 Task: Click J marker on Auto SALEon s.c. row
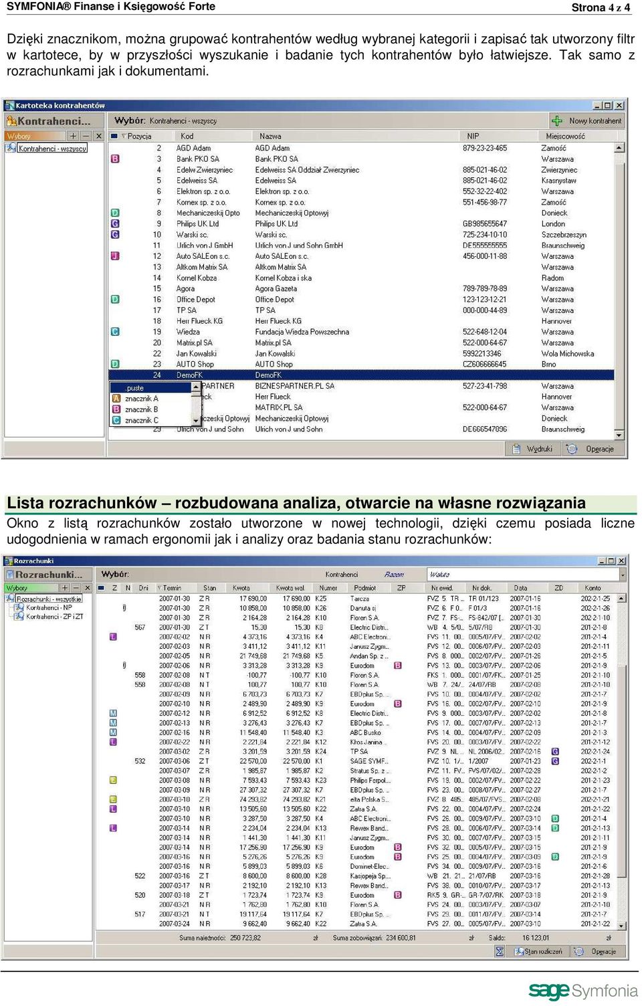pyautogui.click(x=115, y=256)
